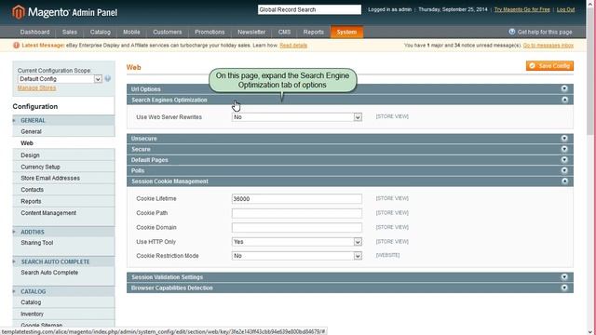Click the help icon beside Get help
Screen dimensions: 596x335
(512, 32)
